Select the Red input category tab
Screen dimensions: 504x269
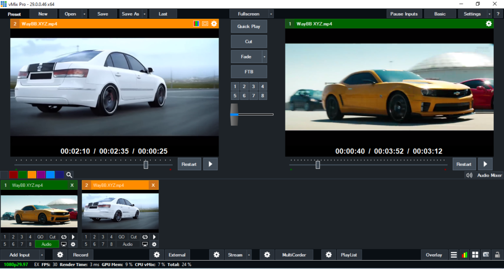coord(13,175)
